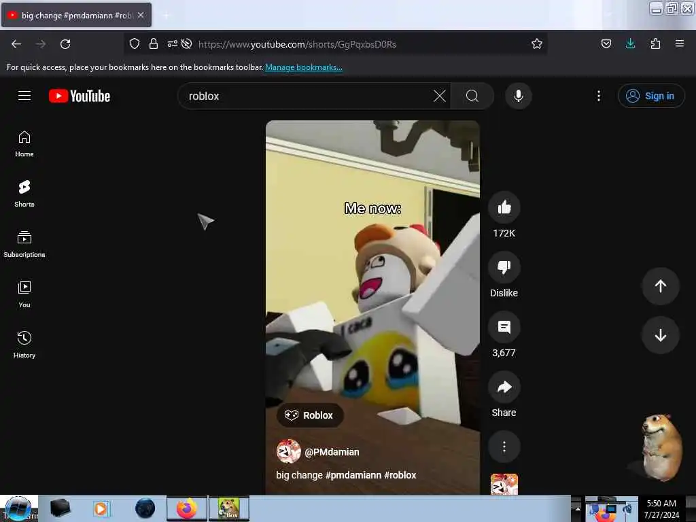Clear the roblox search text

(x=440, y=96)
